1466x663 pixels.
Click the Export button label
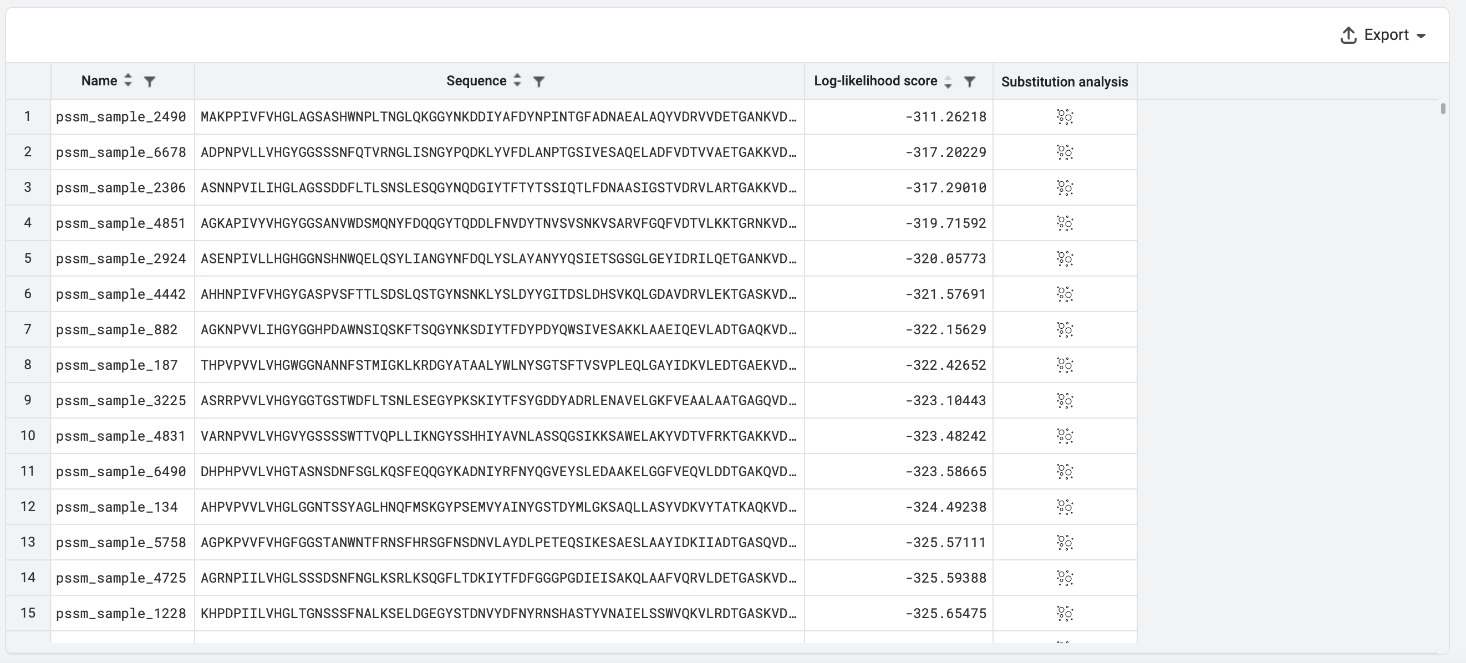click(x=1386, y=35)
